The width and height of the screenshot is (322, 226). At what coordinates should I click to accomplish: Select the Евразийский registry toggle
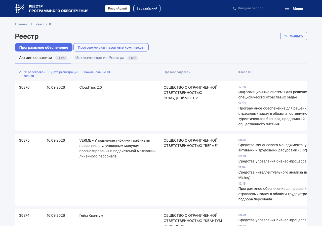click(147, 9)
